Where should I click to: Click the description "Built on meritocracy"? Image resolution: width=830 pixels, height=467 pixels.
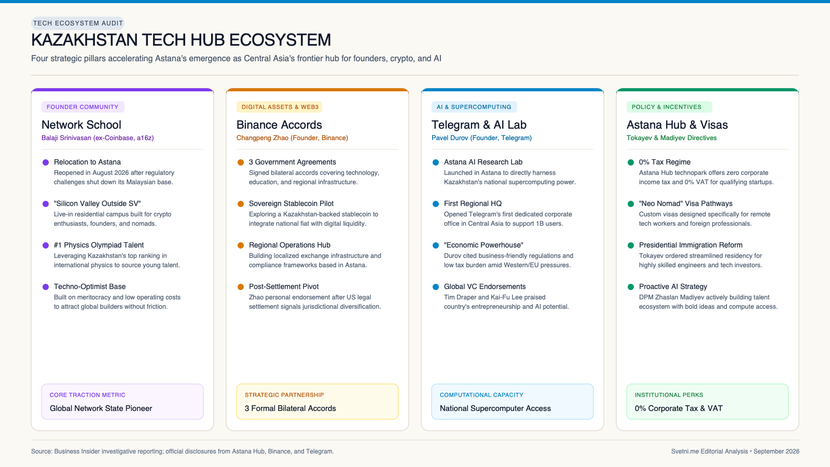(x=117, y=302)
